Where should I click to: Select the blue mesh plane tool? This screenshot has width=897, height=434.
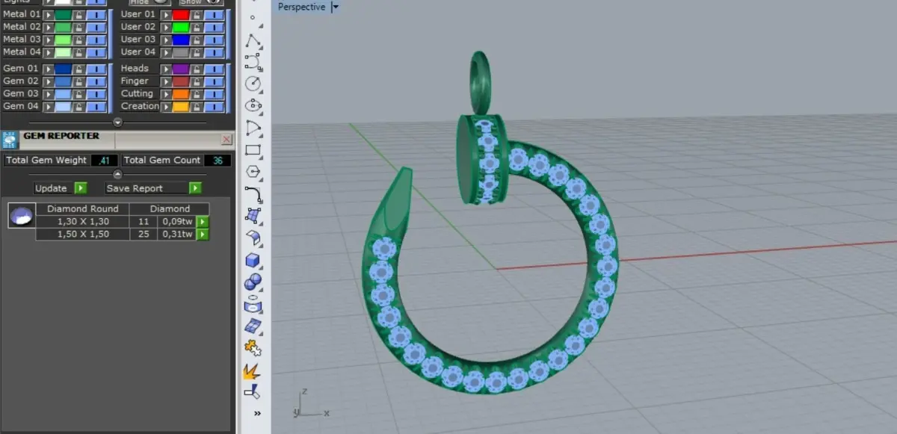[253, 326]
